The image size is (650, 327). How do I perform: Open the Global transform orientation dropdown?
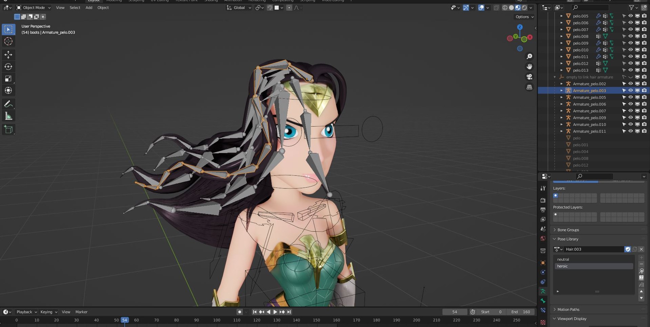pyautogui.click(x=239, y=7)
